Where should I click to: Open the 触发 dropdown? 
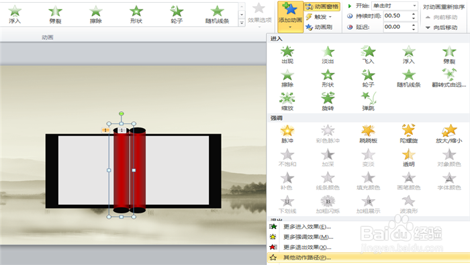[319, 17]
